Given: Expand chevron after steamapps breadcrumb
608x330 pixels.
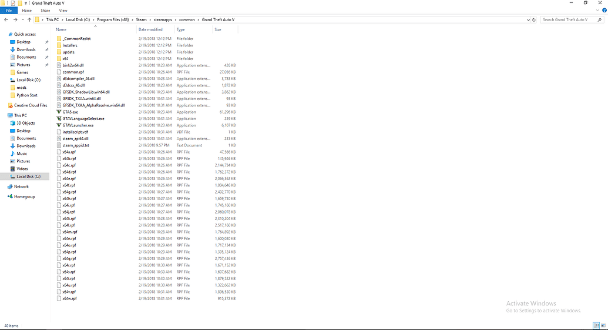Looking at the screenshot, I should point(175,19).
